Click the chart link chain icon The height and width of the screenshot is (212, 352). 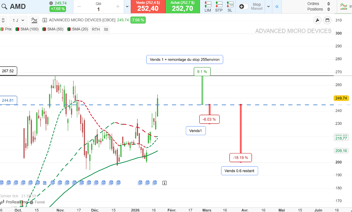(3, 20)
